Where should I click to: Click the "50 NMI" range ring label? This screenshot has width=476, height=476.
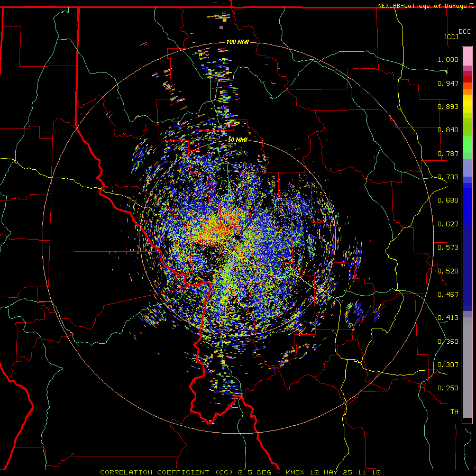237,140
